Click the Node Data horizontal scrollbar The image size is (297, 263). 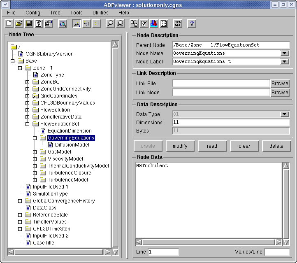pyautogui.click(x=209, y=242)
